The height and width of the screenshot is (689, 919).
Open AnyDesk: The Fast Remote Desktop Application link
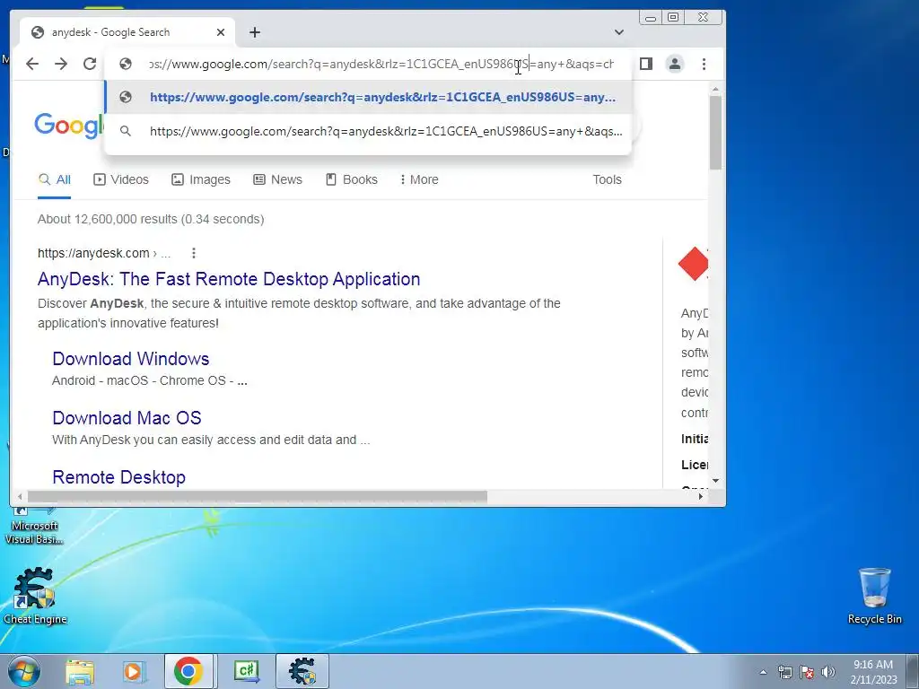(229, 279)
